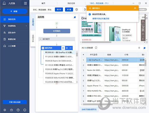Click the funnel icon beside 快速筛选

4,26
